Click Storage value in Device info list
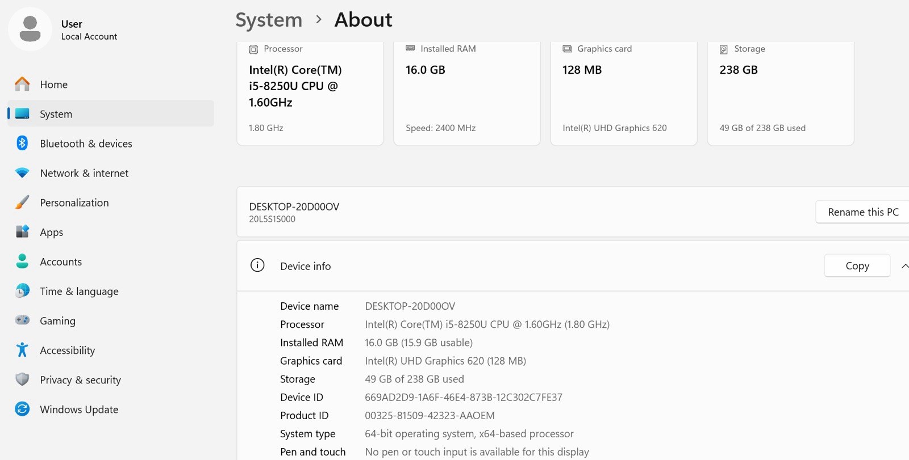The image size is (909, 460). coord(414,378)
